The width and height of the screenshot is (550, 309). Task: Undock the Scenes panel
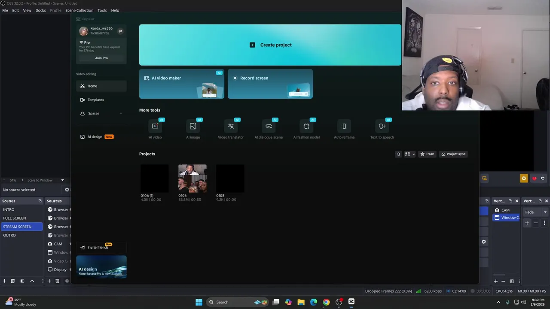40,201
